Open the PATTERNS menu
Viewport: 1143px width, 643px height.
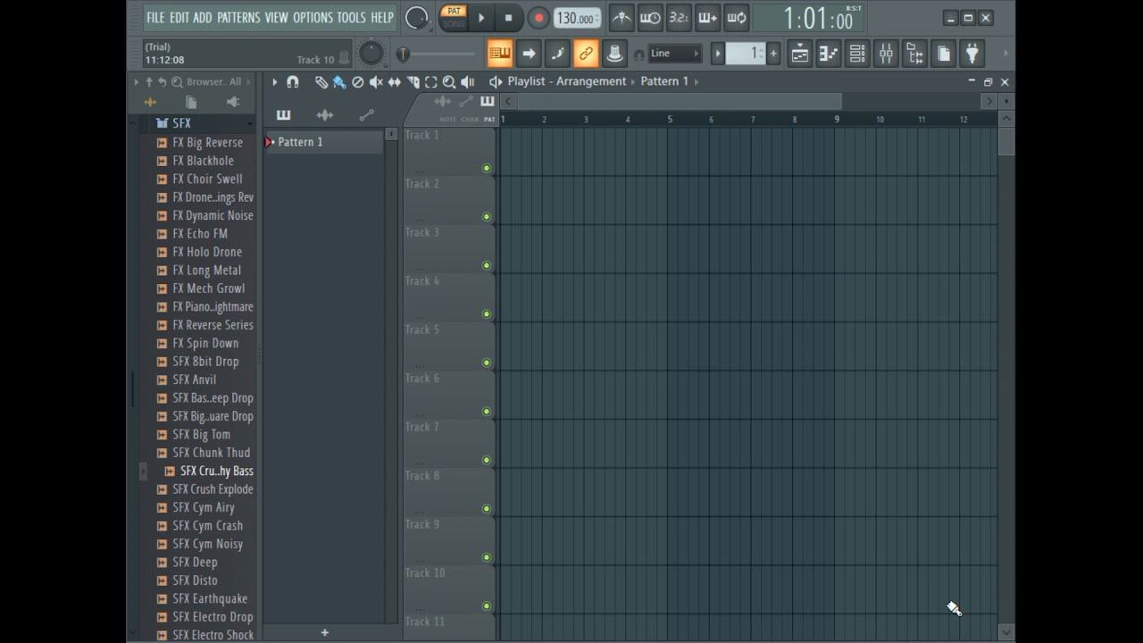[x=238, y=18]
